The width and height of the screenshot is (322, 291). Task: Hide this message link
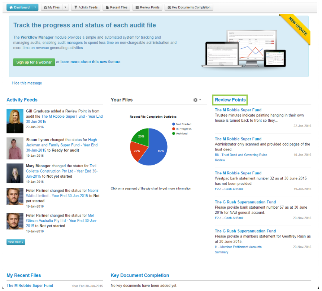click(x=27, y=83)
